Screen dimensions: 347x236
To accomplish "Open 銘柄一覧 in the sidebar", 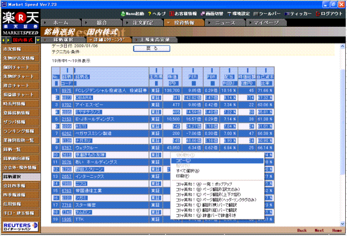I will pyautogui.click(x=20, y=149).
